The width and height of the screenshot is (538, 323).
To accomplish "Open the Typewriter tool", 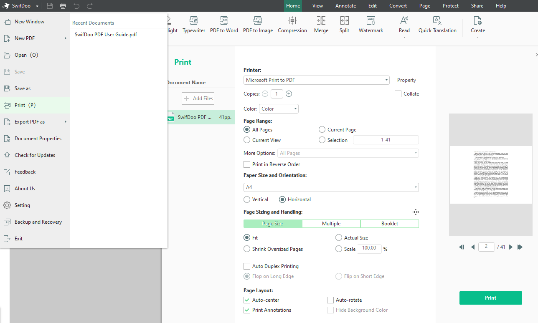I will pos(194,25).
